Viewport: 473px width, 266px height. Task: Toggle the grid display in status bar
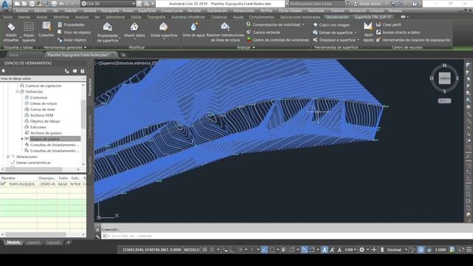205,250
